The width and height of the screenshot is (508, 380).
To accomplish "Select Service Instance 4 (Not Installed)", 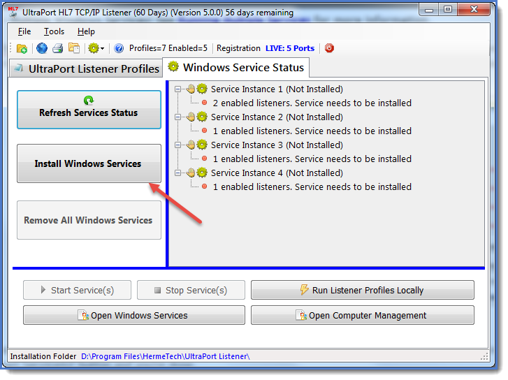I will [277, 173].
